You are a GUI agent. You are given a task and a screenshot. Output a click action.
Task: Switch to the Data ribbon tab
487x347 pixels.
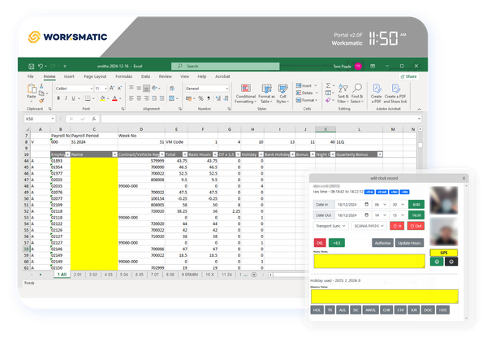(145, 76)
